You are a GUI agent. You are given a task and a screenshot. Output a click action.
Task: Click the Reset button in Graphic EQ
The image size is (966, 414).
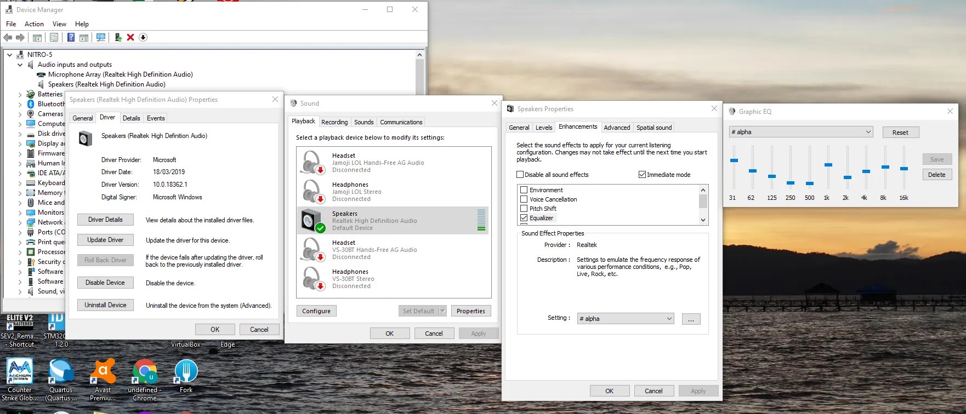pyautogui.click(x=900, y=133)
